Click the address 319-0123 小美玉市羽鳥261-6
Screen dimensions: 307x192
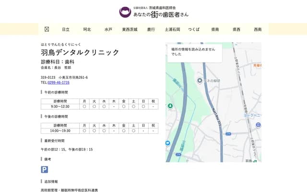click(64, 77)
